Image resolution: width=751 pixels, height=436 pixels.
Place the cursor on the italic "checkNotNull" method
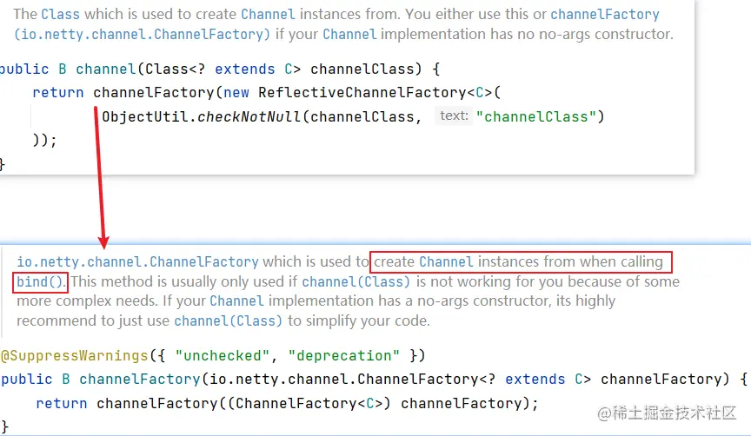pyautogui.click(x=249, y=116)
